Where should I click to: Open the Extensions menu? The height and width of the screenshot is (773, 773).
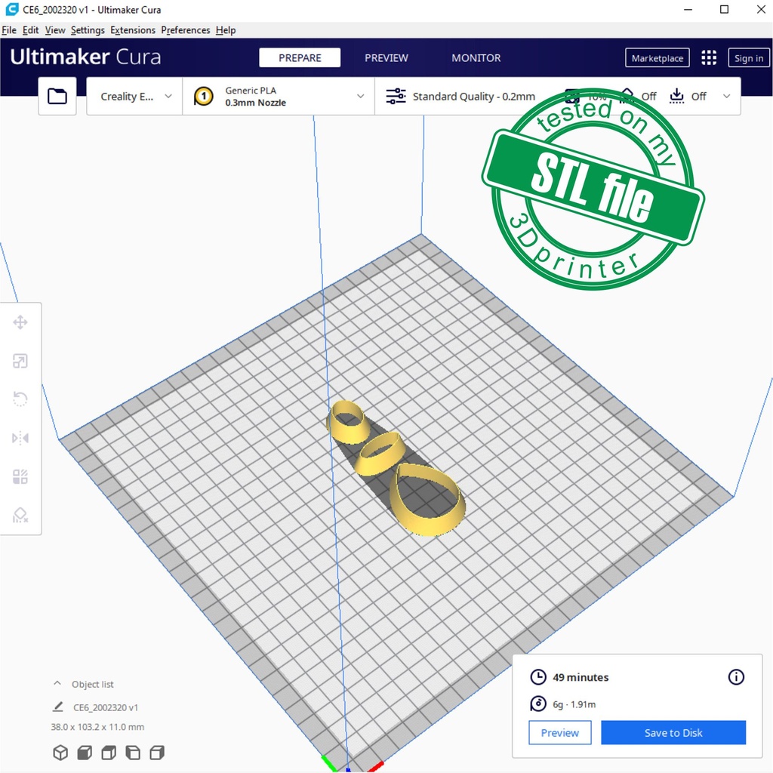pyautogui.click(x=133, y=30)
